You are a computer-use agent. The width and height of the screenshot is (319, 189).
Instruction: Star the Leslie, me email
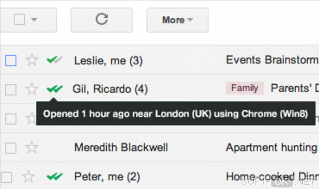[32, 60]
